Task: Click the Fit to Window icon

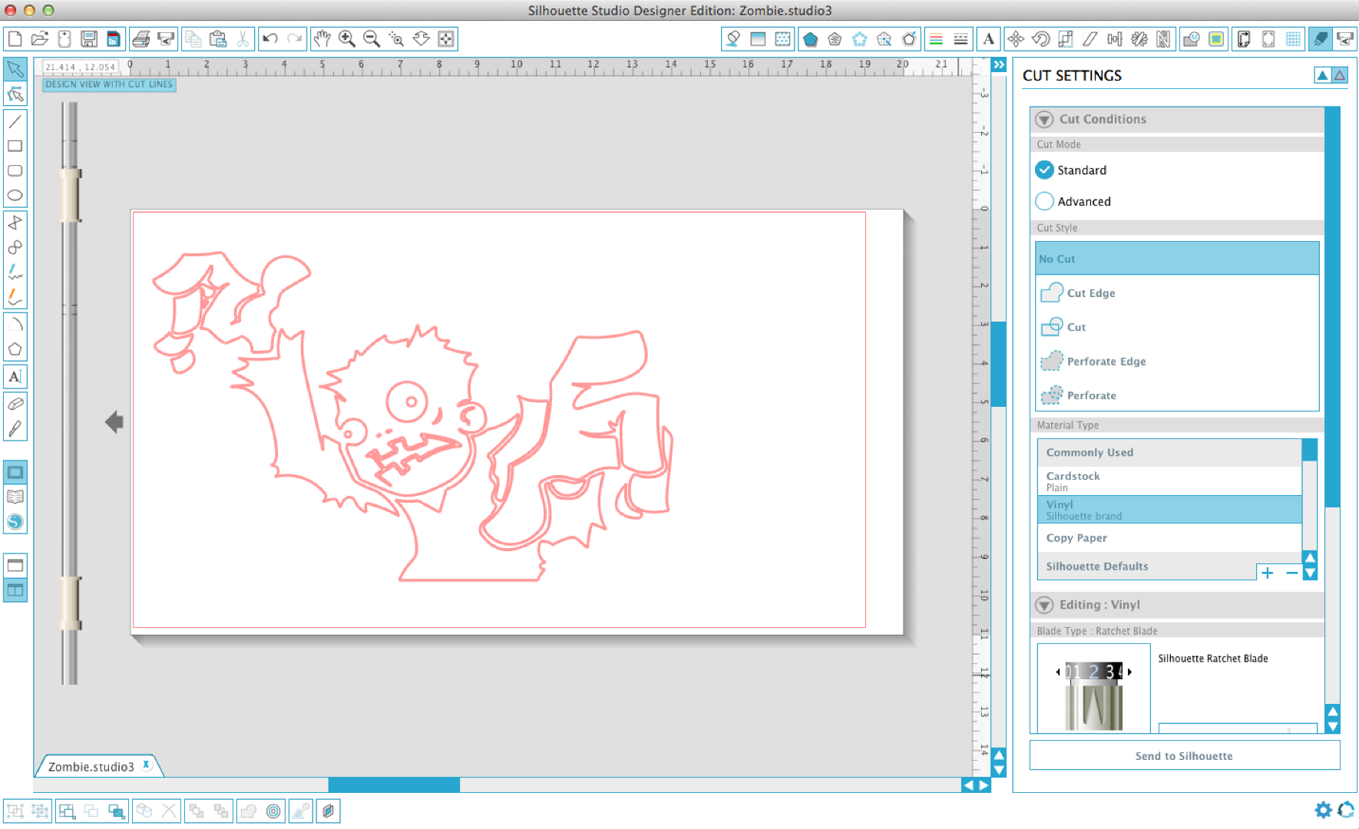Action: 445,38
